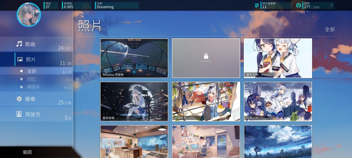352x158 pixels.
Task: Click the 等级 37 level stat
Action: coord(51,6)
